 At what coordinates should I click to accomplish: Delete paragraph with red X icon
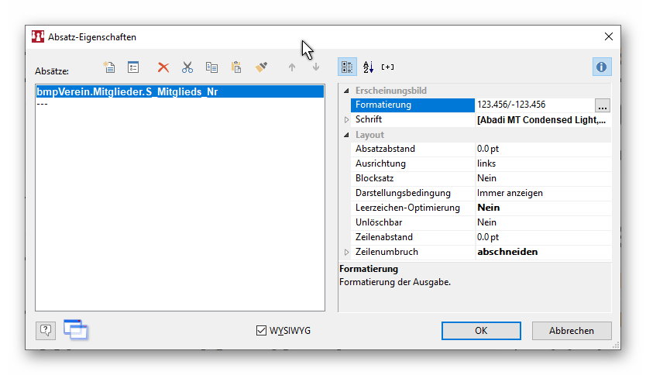point(163,67)
